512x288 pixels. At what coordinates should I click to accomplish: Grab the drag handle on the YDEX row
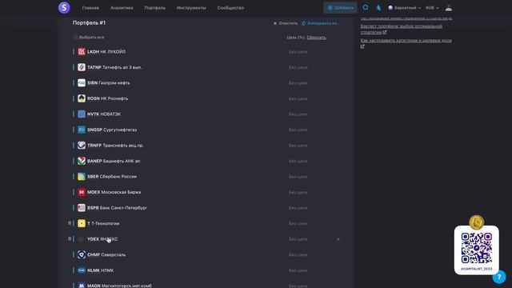click(x=70, y=238)
